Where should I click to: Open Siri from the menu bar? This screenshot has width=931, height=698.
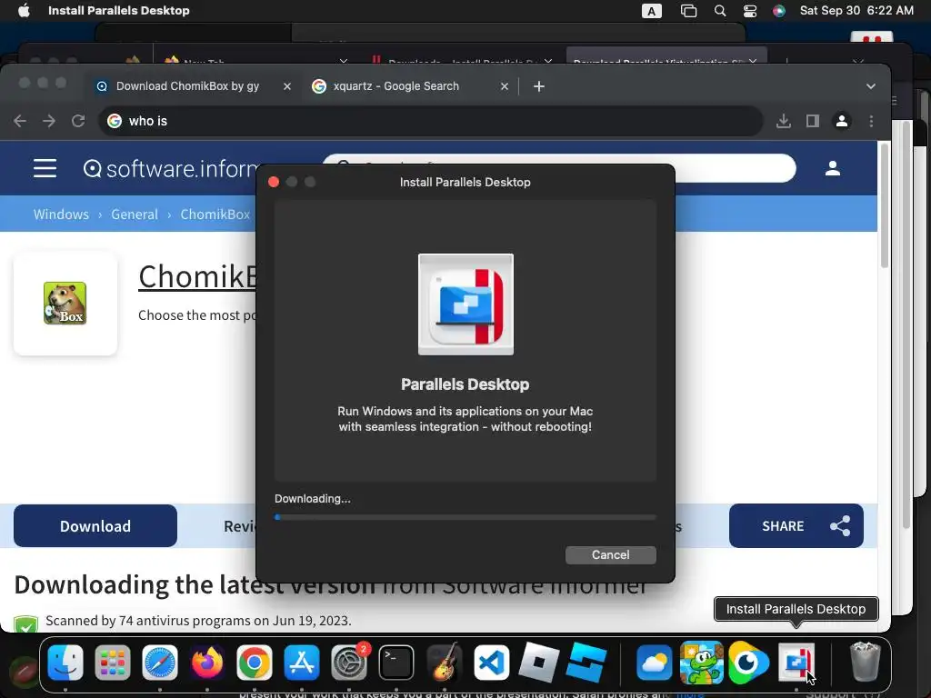tap(779, 11)
